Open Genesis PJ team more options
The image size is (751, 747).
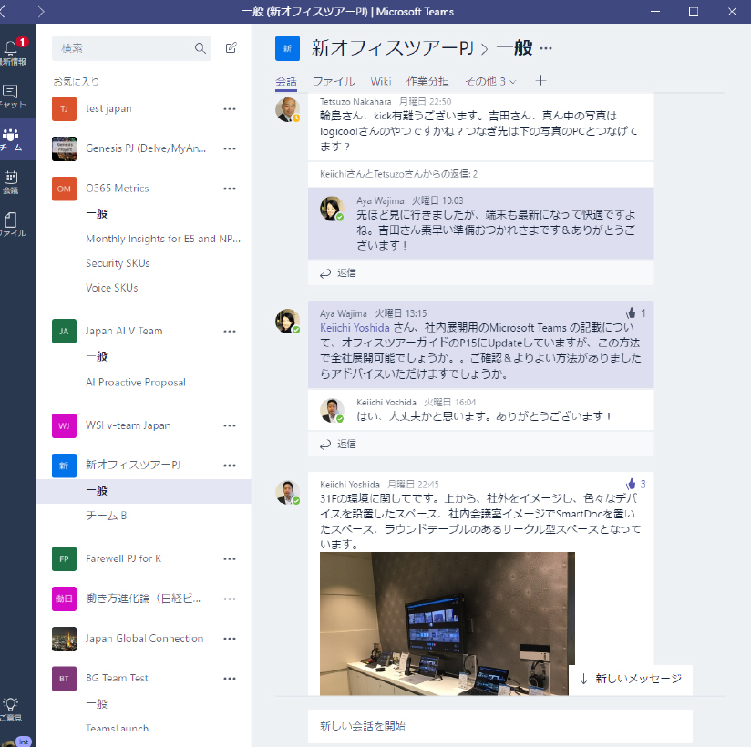click(230, 148)
